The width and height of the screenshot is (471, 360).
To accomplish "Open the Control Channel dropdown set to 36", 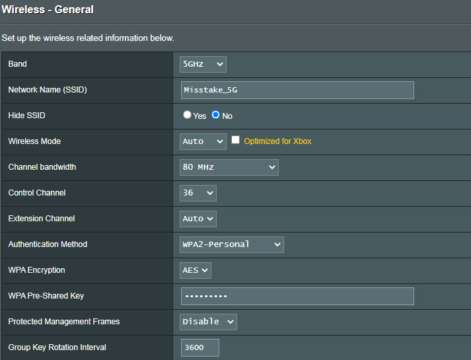I will click(x=198, y=193).
